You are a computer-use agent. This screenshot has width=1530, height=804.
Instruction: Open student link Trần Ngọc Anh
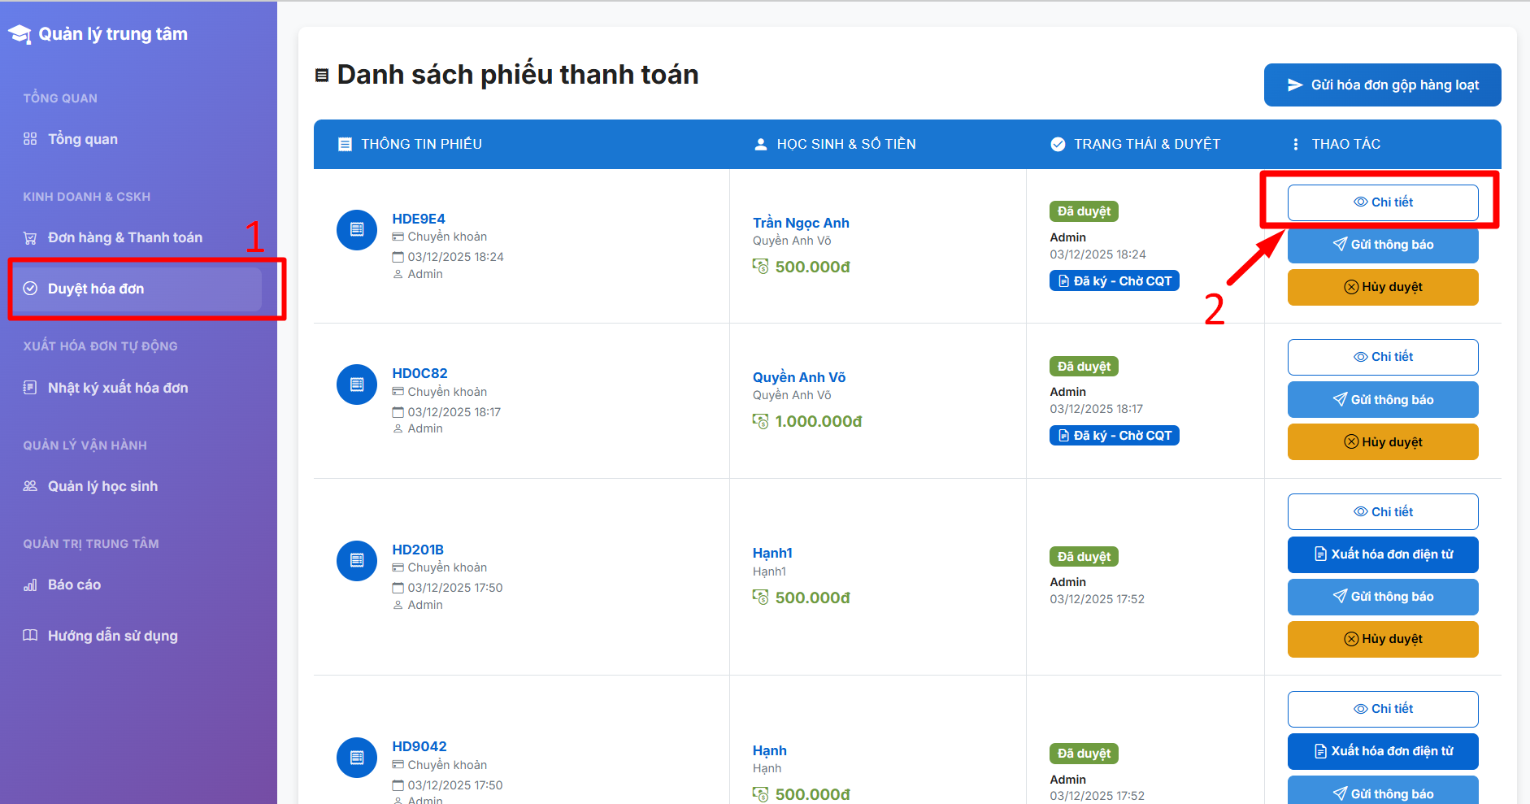801,223
